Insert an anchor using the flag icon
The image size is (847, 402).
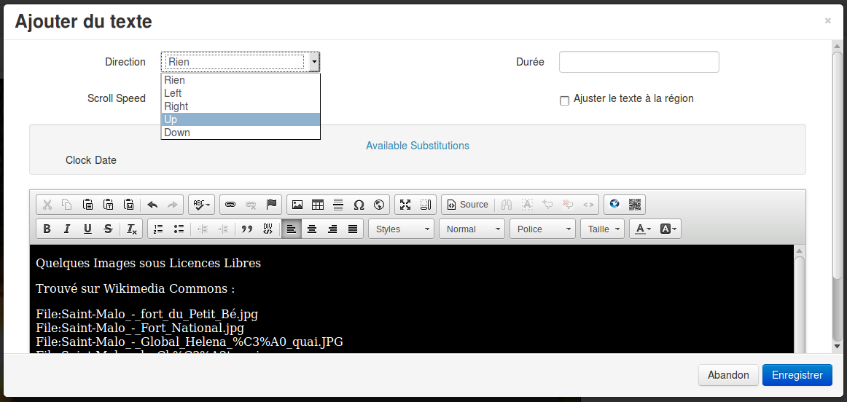[271, 205]
